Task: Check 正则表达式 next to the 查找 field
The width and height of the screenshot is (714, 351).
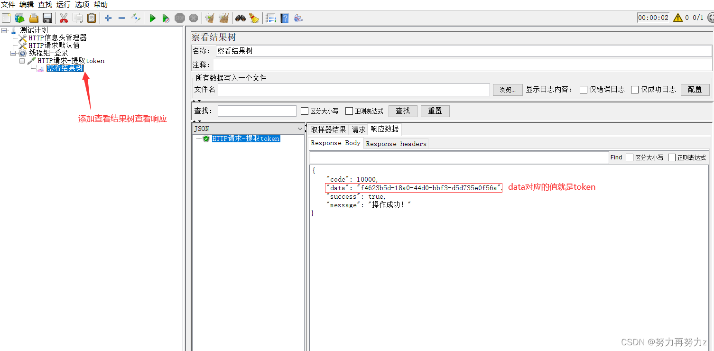Action: pos(350,111)
